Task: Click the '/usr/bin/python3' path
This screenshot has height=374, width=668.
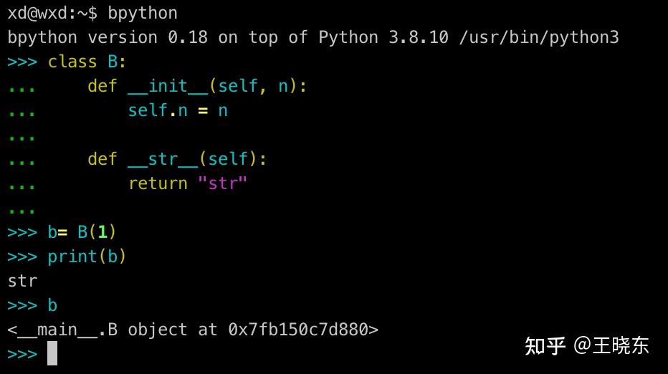Action: pos(539,37)
